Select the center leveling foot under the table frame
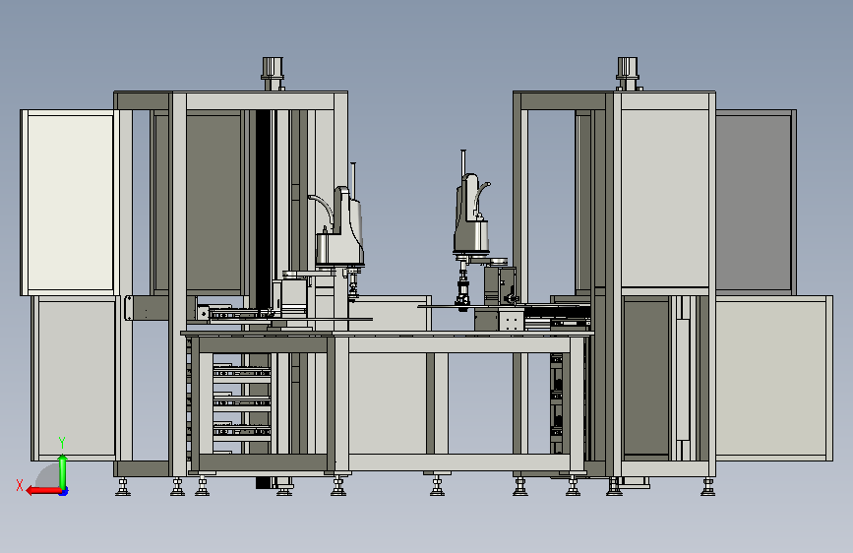 (x=437, y=484)
